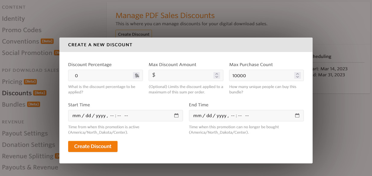Open the Start Time calendar picker icon
Viewport: 372px width, 176px height.
[x=176, y=116]
